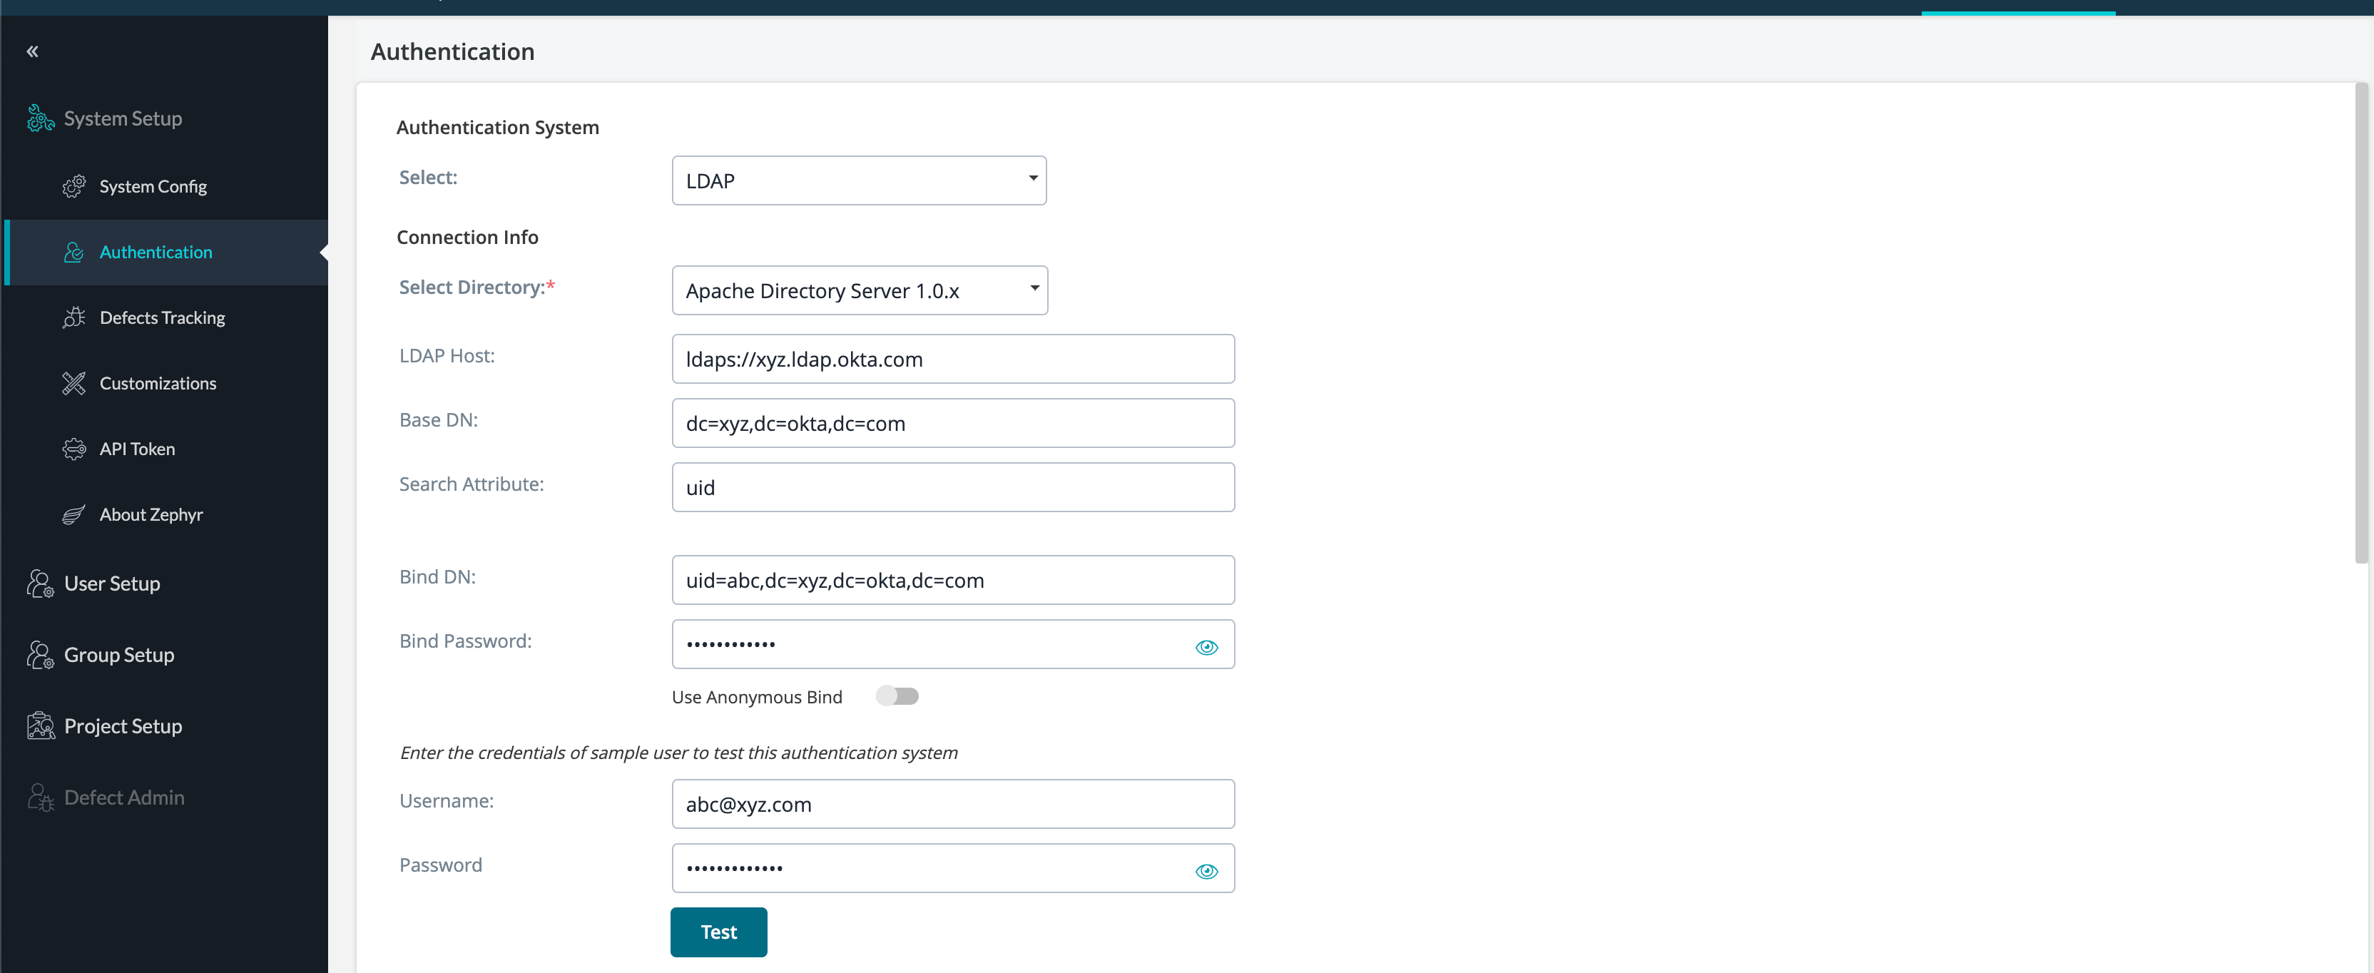Click the vertical scrollbar on the right
This screenshot has width=2374, height=973.
[2360, 322]
